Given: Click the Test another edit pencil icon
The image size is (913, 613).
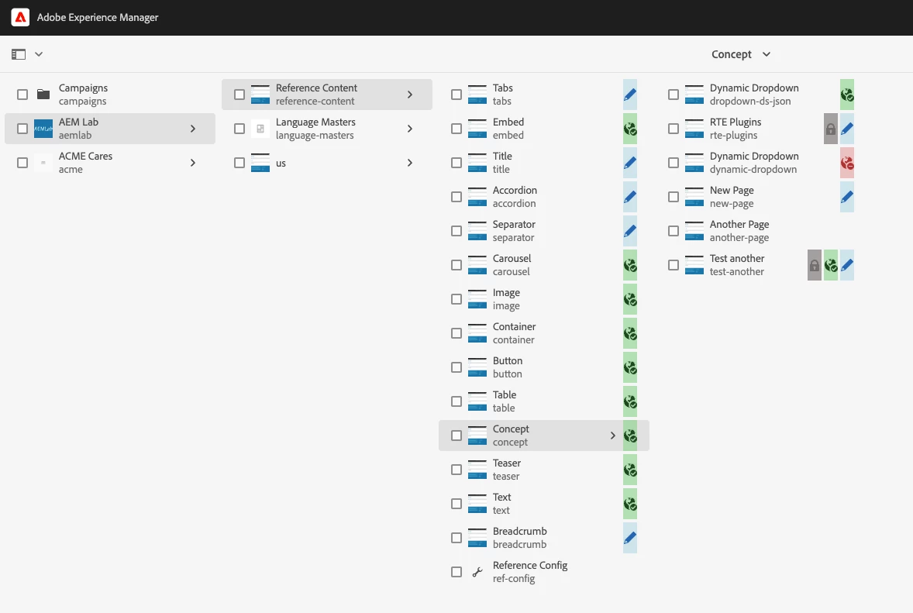Looking at the screenshot, I should 847,265.
